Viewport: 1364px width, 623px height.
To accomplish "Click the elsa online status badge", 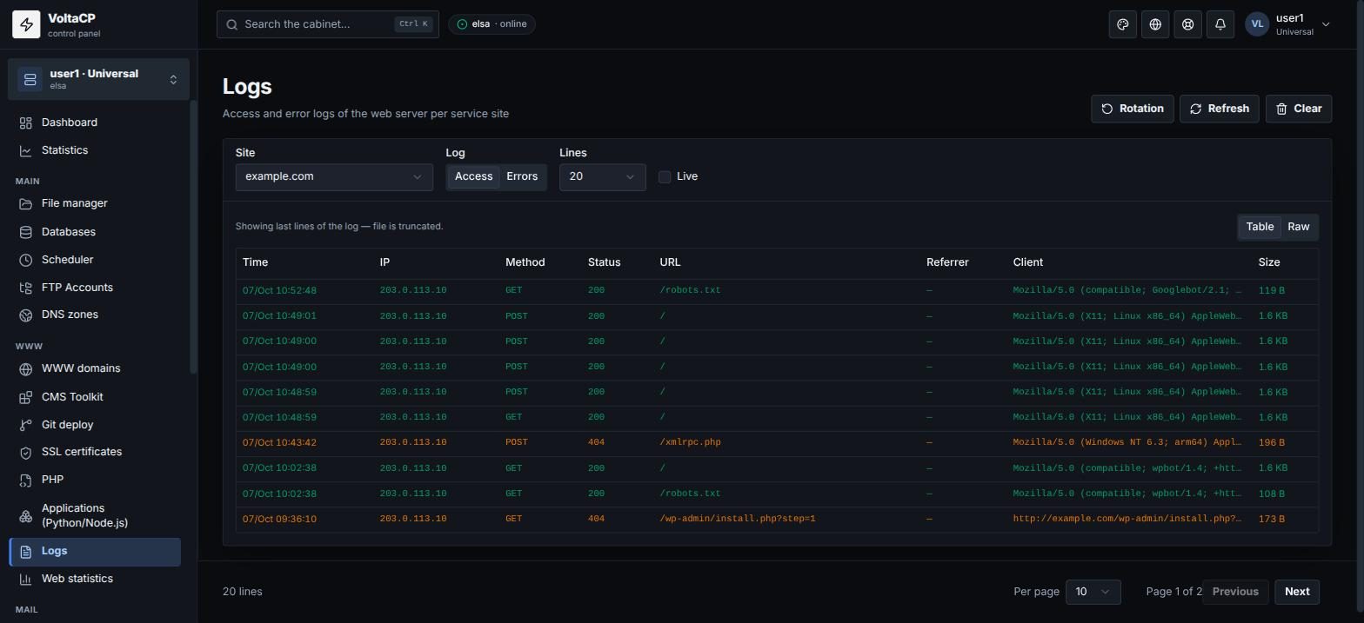I will tap(491, 24).
